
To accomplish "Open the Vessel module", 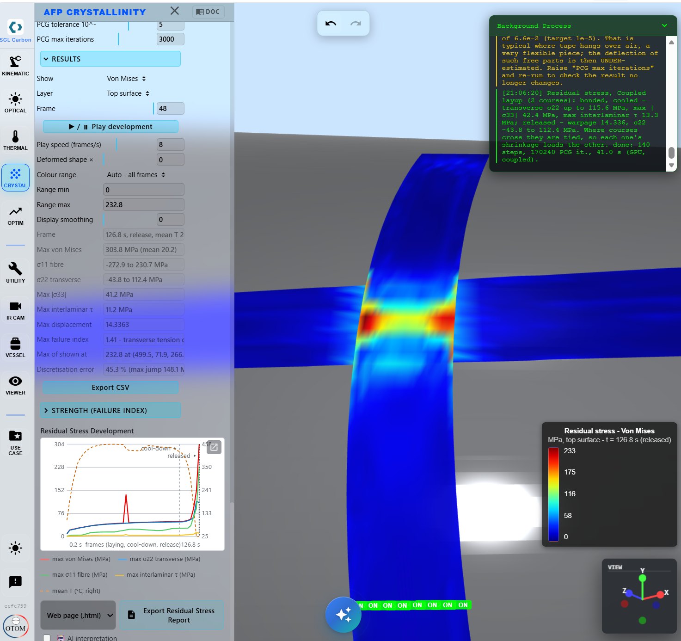I will coord(15,348).
